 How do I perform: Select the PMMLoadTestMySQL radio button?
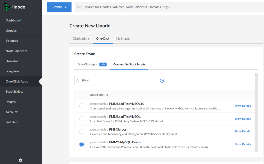point(82,119)
